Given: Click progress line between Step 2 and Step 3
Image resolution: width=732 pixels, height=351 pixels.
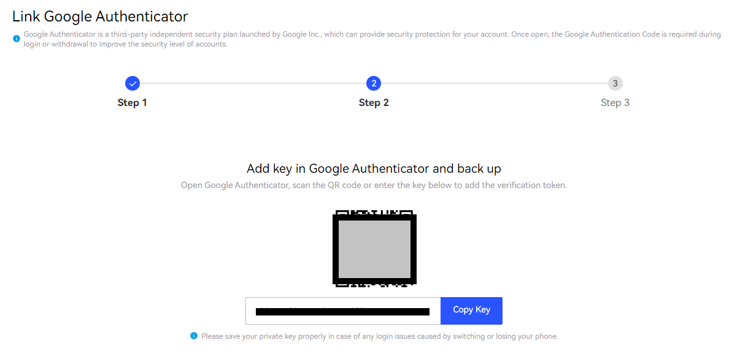Looking at the screenshot, I should [495, 83].
